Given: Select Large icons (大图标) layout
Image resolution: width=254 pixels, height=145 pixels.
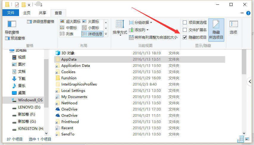Looking at the screenshot, I should point(91,21).
